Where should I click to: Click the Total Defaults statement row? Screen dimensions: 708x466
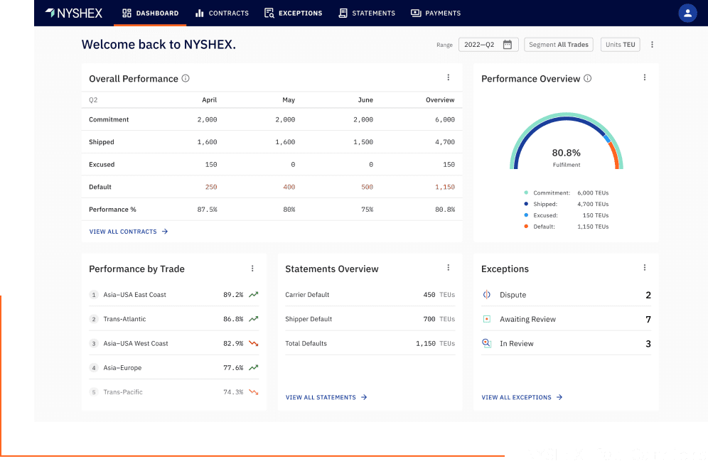370,343
